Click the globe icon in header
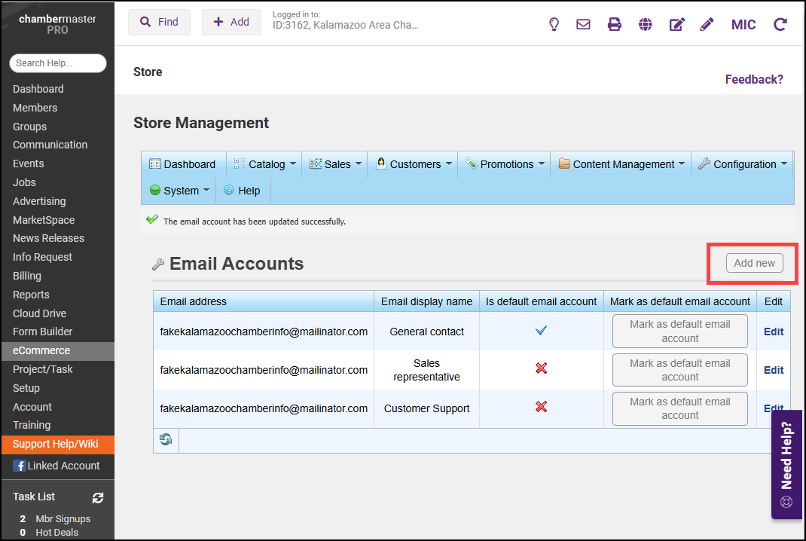The image size is (806, 541). click(645, 24)
